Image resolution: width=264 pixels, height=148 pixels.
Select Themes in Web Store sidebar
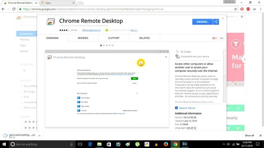tap(25, 39)
